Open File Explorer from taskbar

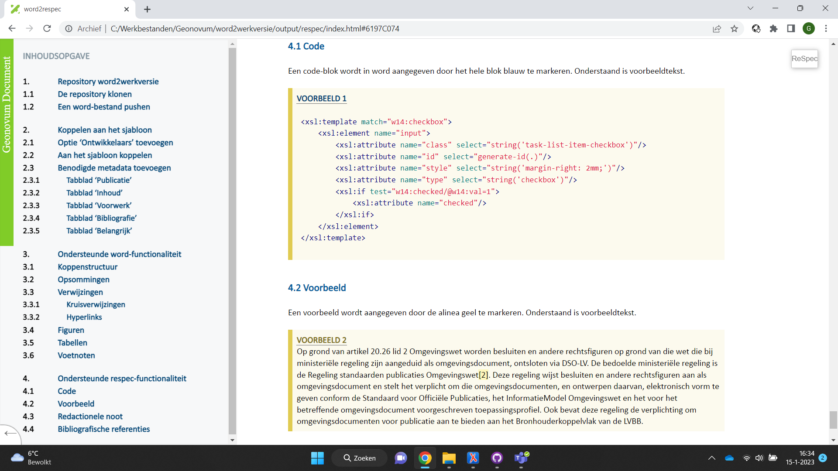click(x=449, y=458)
